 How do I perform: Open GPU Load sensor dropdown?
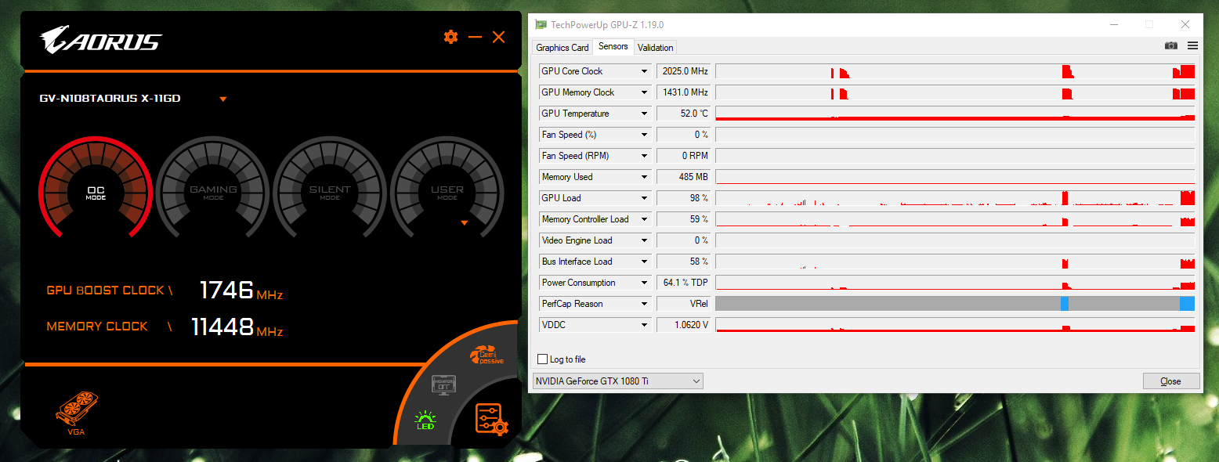(x=644, y=198)
